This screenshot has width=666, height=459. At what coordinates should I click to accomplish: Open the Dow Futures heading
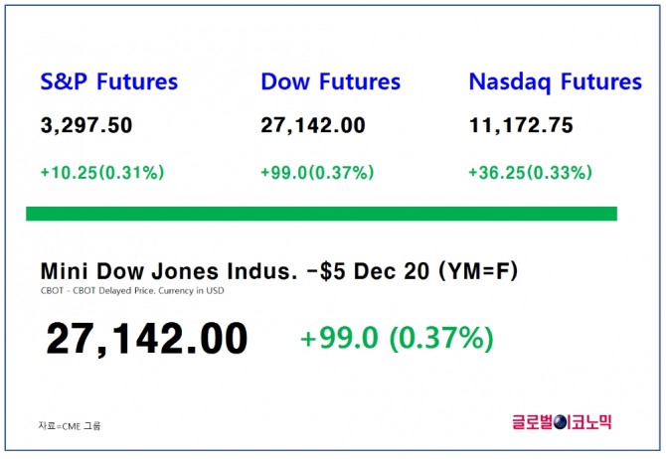click(330, 82)
